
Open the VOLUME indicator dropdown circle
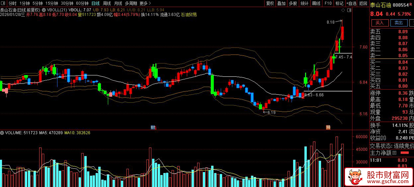pos(2,132)
